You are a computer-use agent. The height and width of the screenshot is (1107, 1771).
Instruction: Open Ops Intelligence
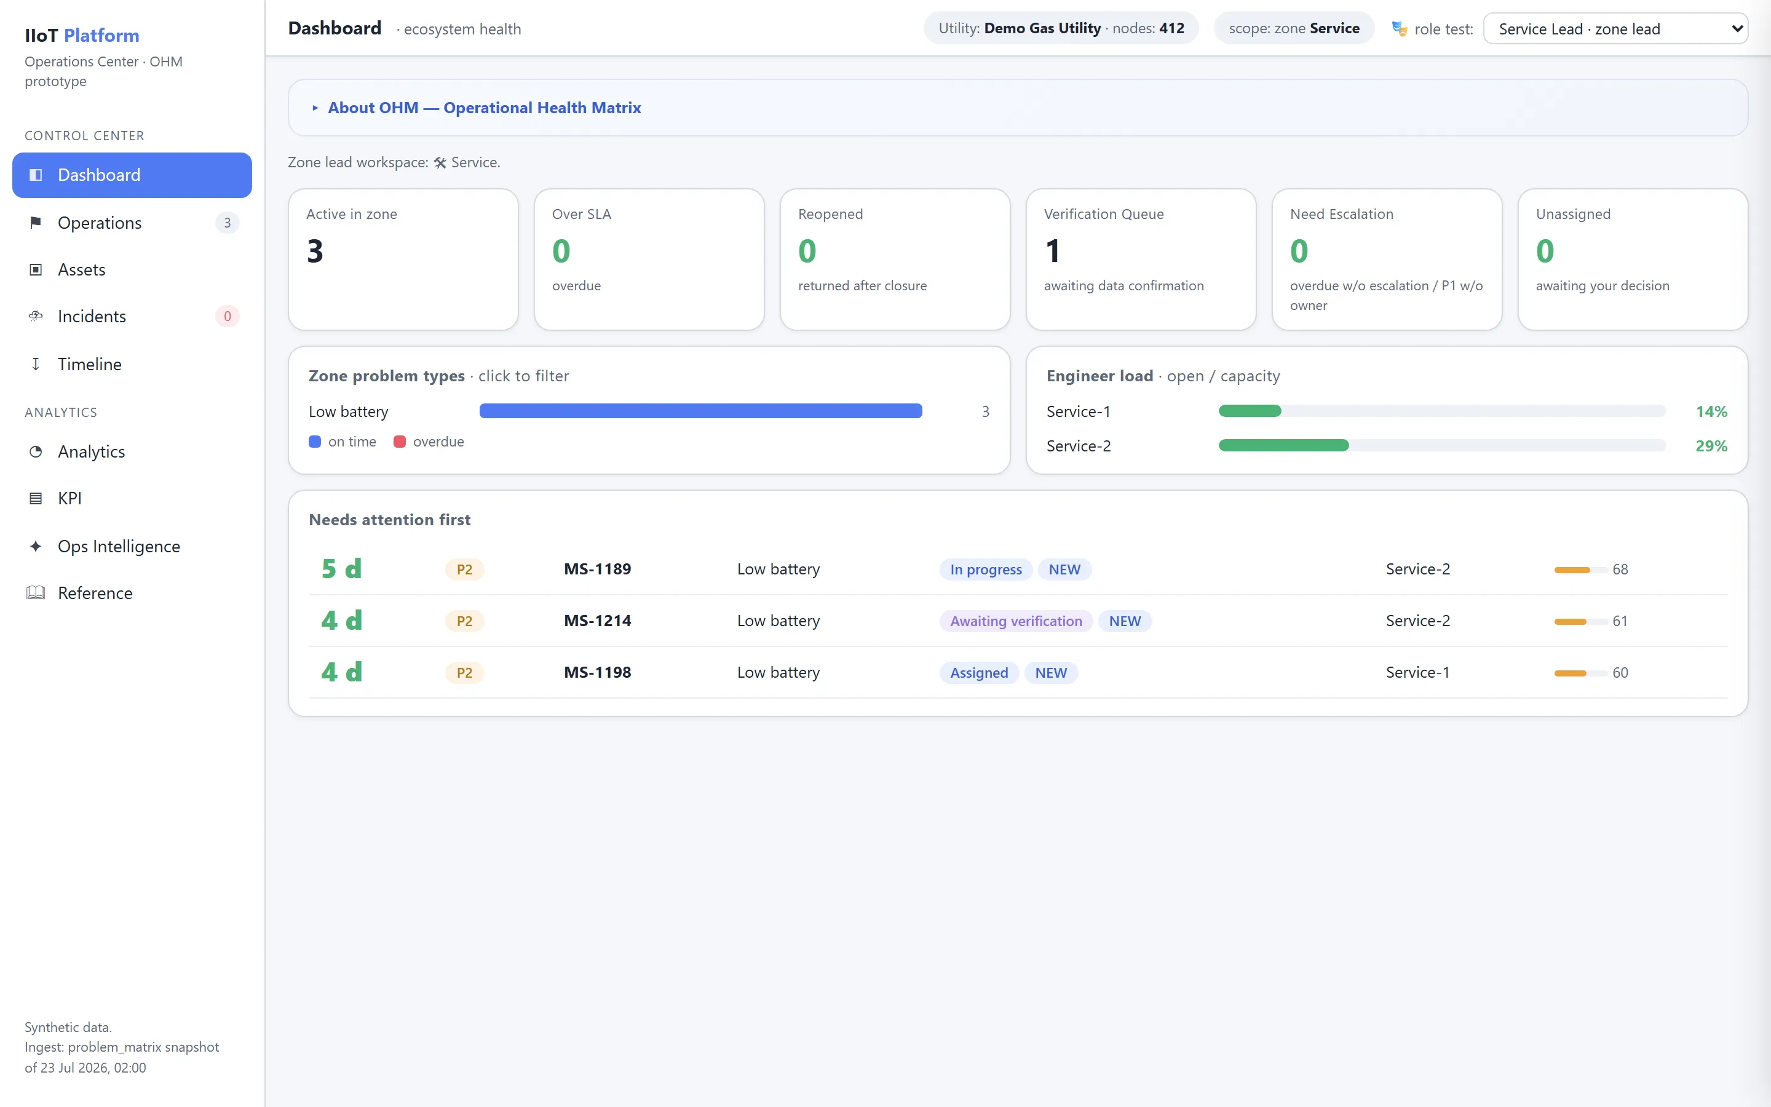coord(132,546)
